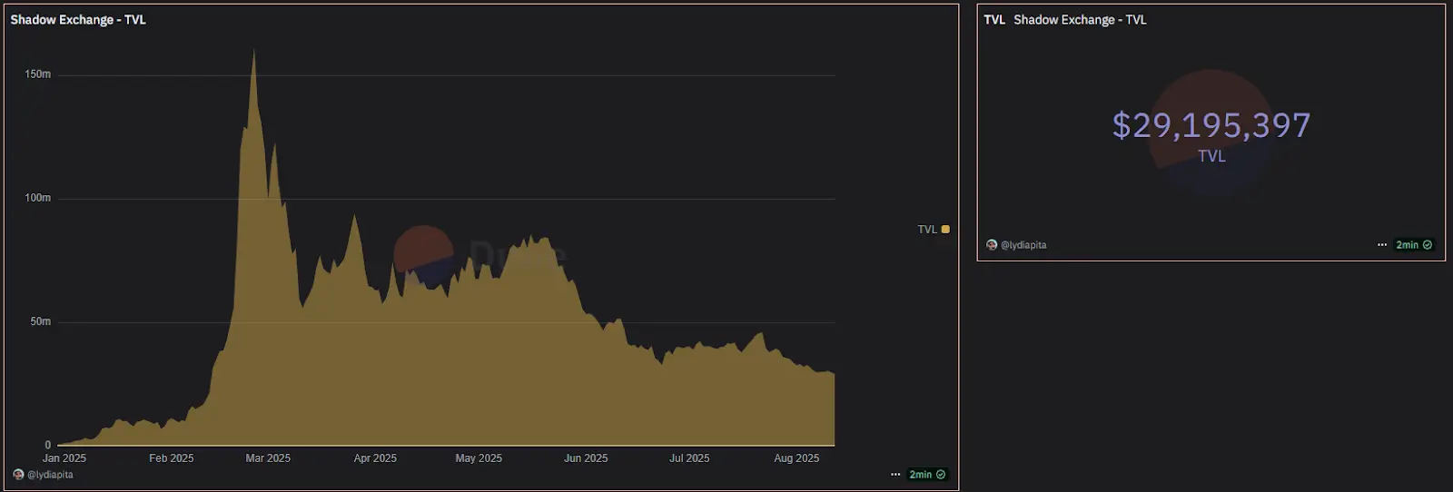
Task: Click the Jan 2025 x-axis label
Action: (x=64, y=458)
